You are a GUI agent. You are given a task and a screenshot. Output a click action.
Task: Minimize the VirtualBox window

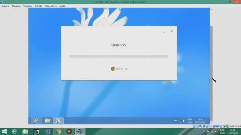coord(225,2)
